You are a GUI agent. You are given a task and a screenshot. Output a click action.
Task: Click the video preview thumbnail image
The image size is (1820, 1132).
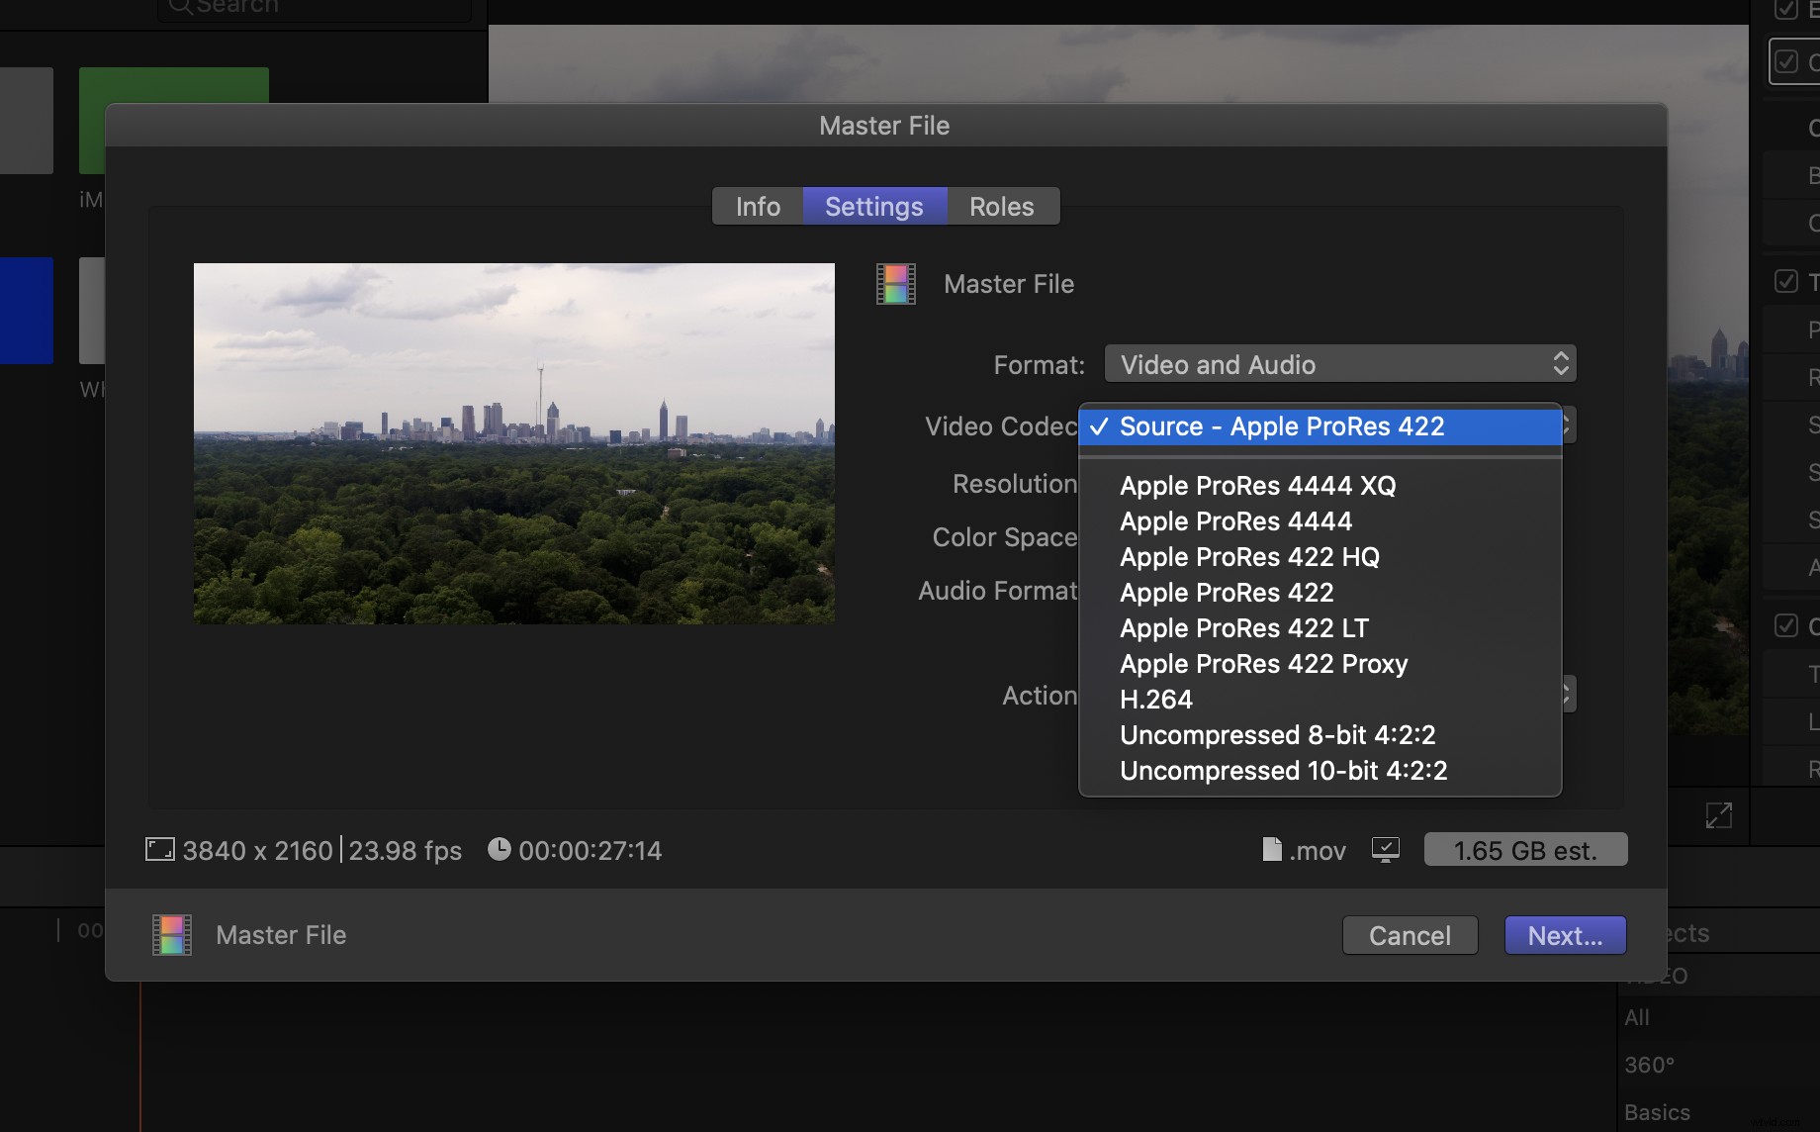513,441
